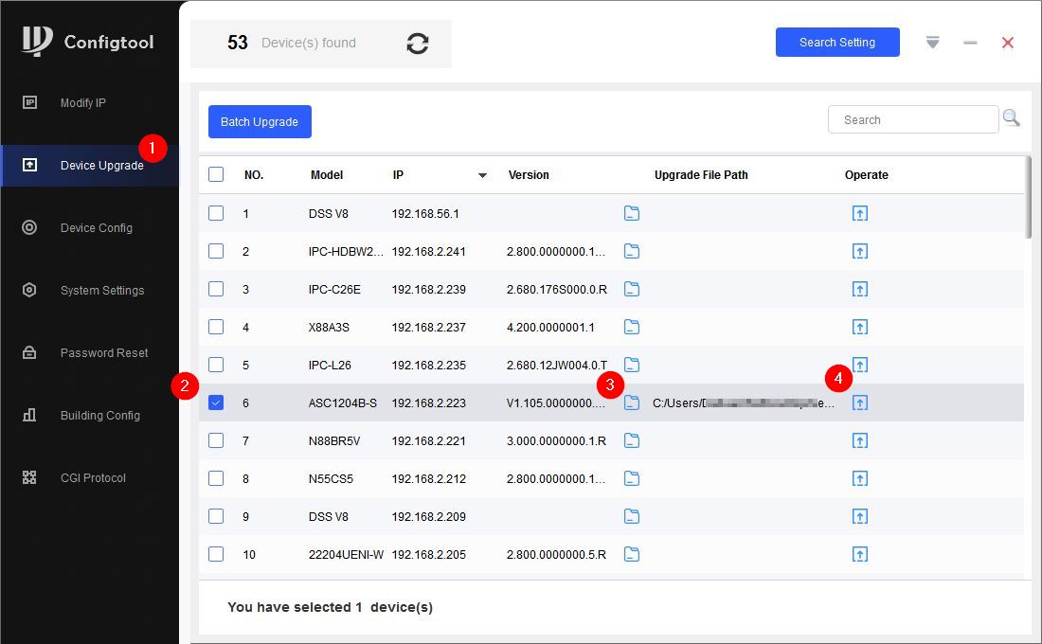Click the magnifier search icon
This screenshot has width=1042, height=644.
[1011, 118]
